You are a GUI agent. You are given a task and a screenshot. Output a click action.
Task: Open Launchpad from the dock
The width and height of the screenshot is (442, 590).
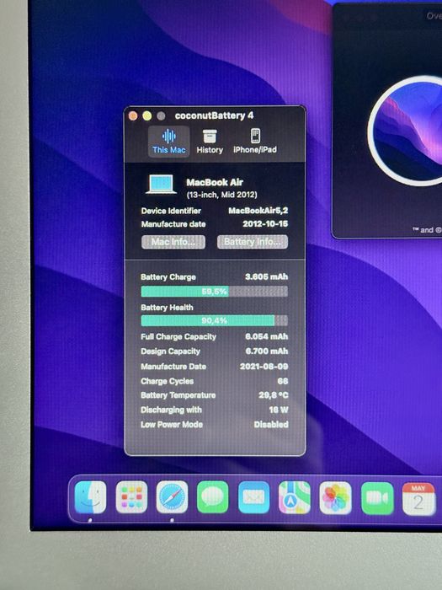click(131, 497)
